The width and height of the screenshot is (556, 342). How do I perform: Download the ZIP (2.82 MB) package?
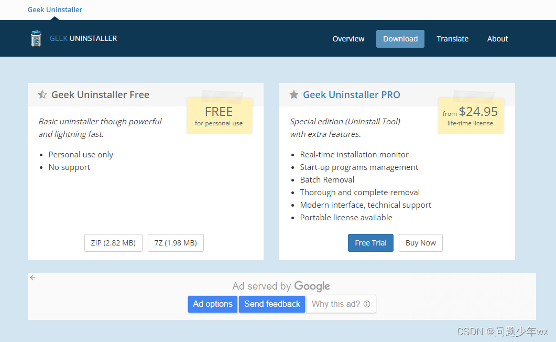(114, 243)
